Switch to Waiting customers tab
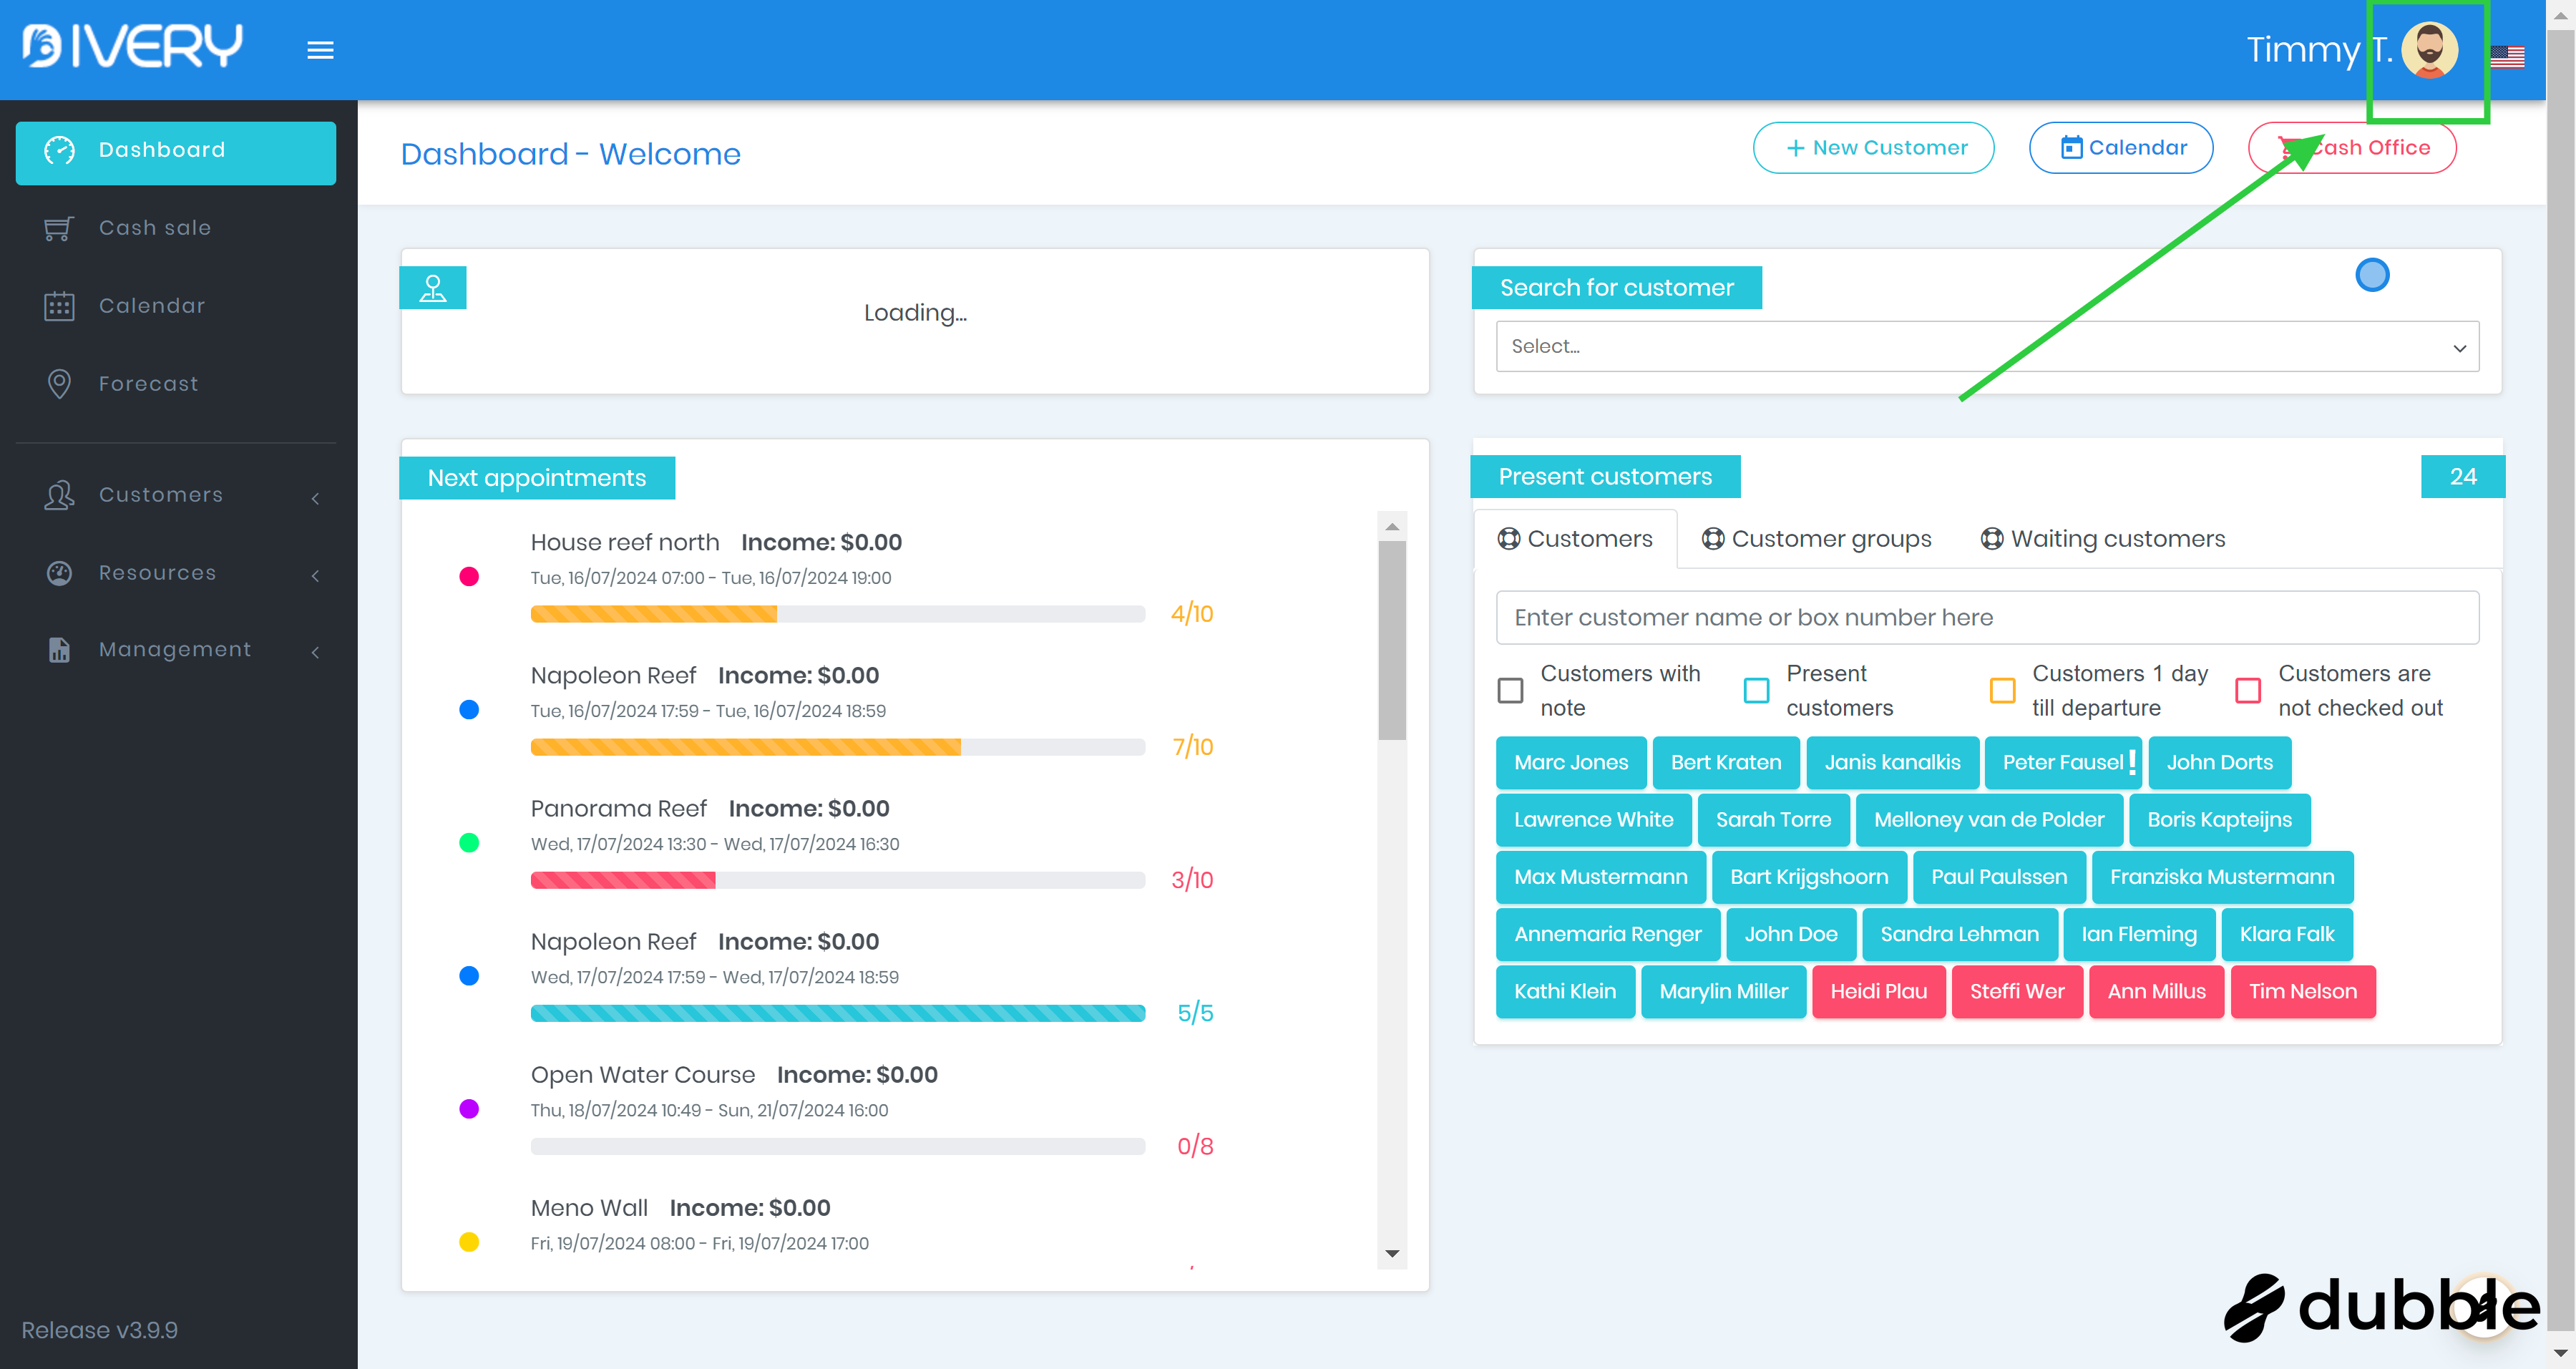The image size is (2576, 1369). [x=2103, y=539]
